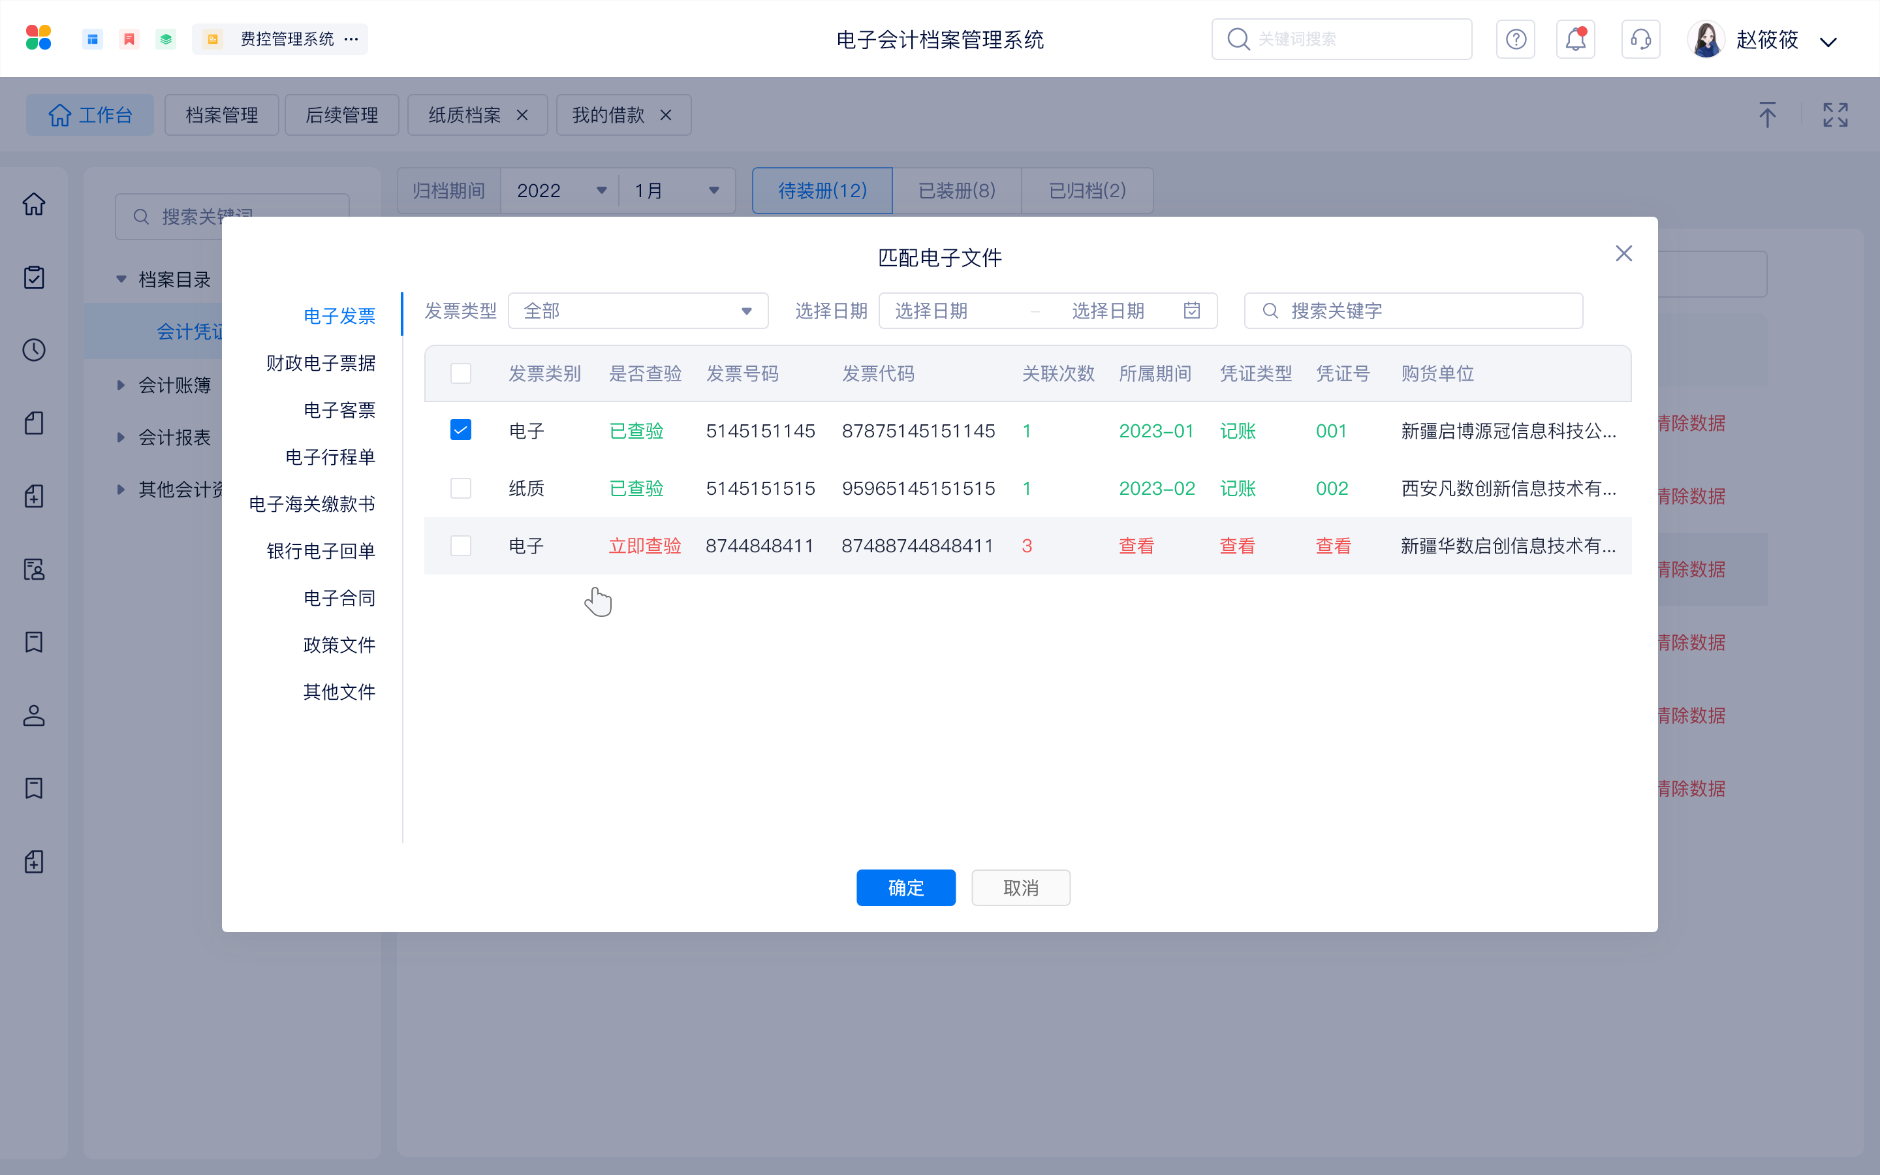Select 其他文件 in the dialog menu
Image resolution: width=1880 pixels, height=1175 pixels.
click(339, 692)
